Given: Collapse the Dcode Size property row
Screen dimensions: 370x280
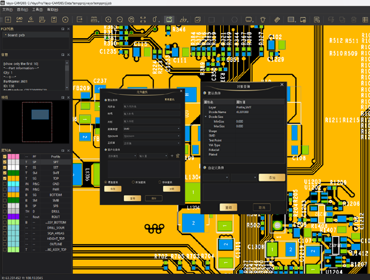Looking at the screenshot, I should coord(206,117).
